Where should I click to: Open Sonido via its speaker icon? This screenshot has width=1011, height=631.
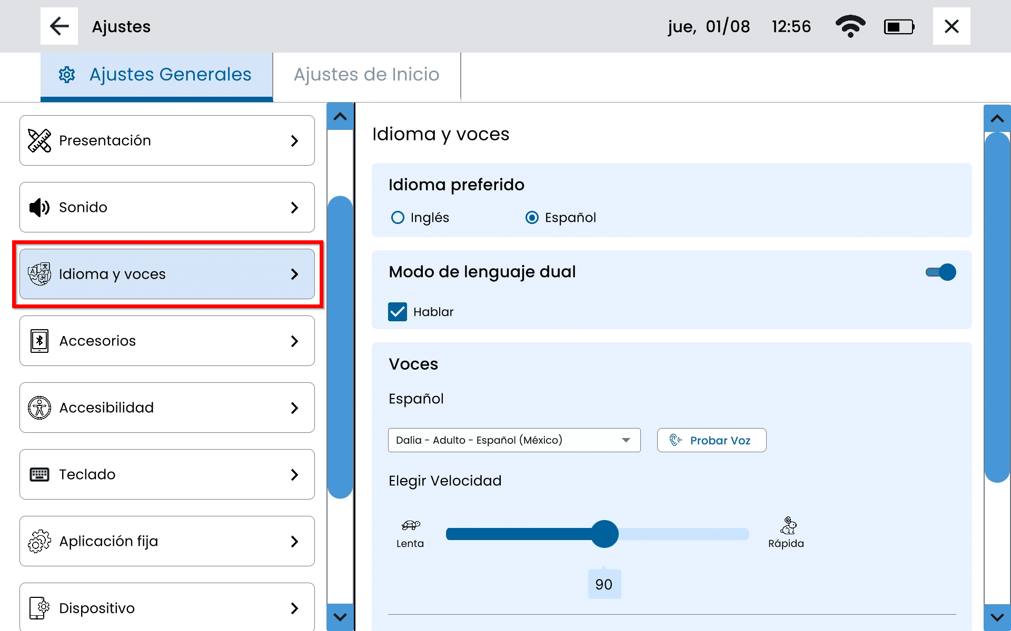click(x=39, y=207)
